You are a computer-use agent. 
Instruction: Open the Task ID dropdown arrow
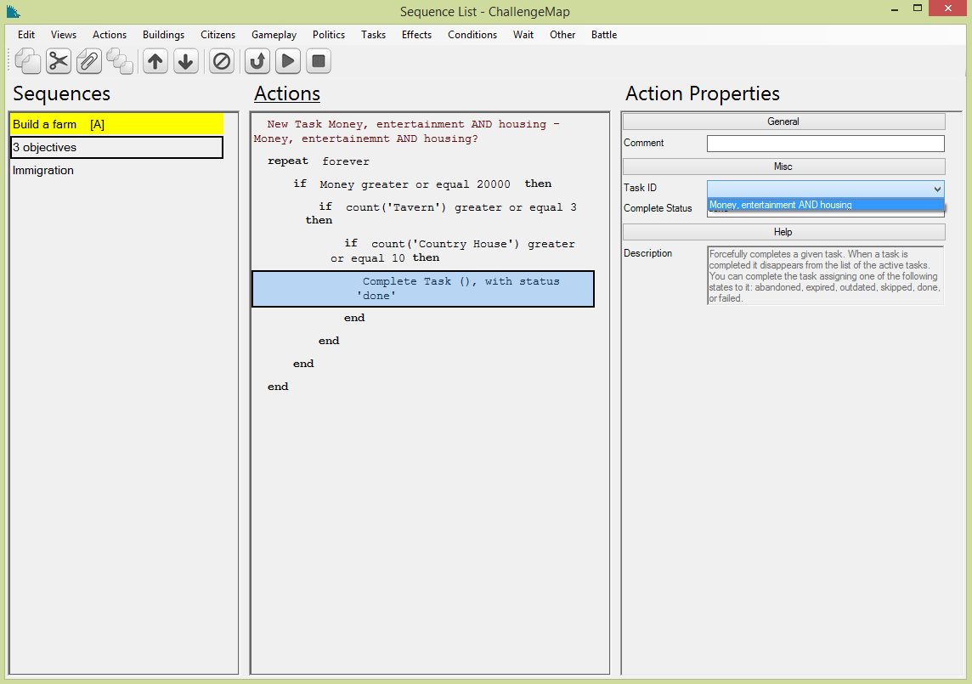936,189
